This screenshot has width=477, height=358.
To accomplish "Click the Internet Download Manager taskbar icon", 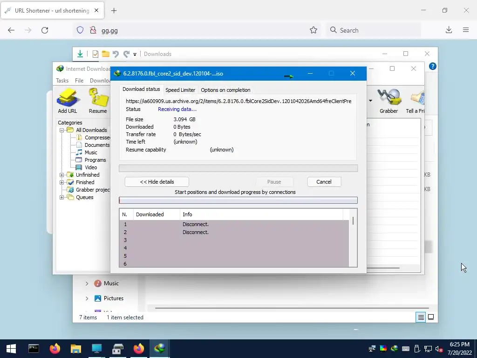I will (159, 349).
